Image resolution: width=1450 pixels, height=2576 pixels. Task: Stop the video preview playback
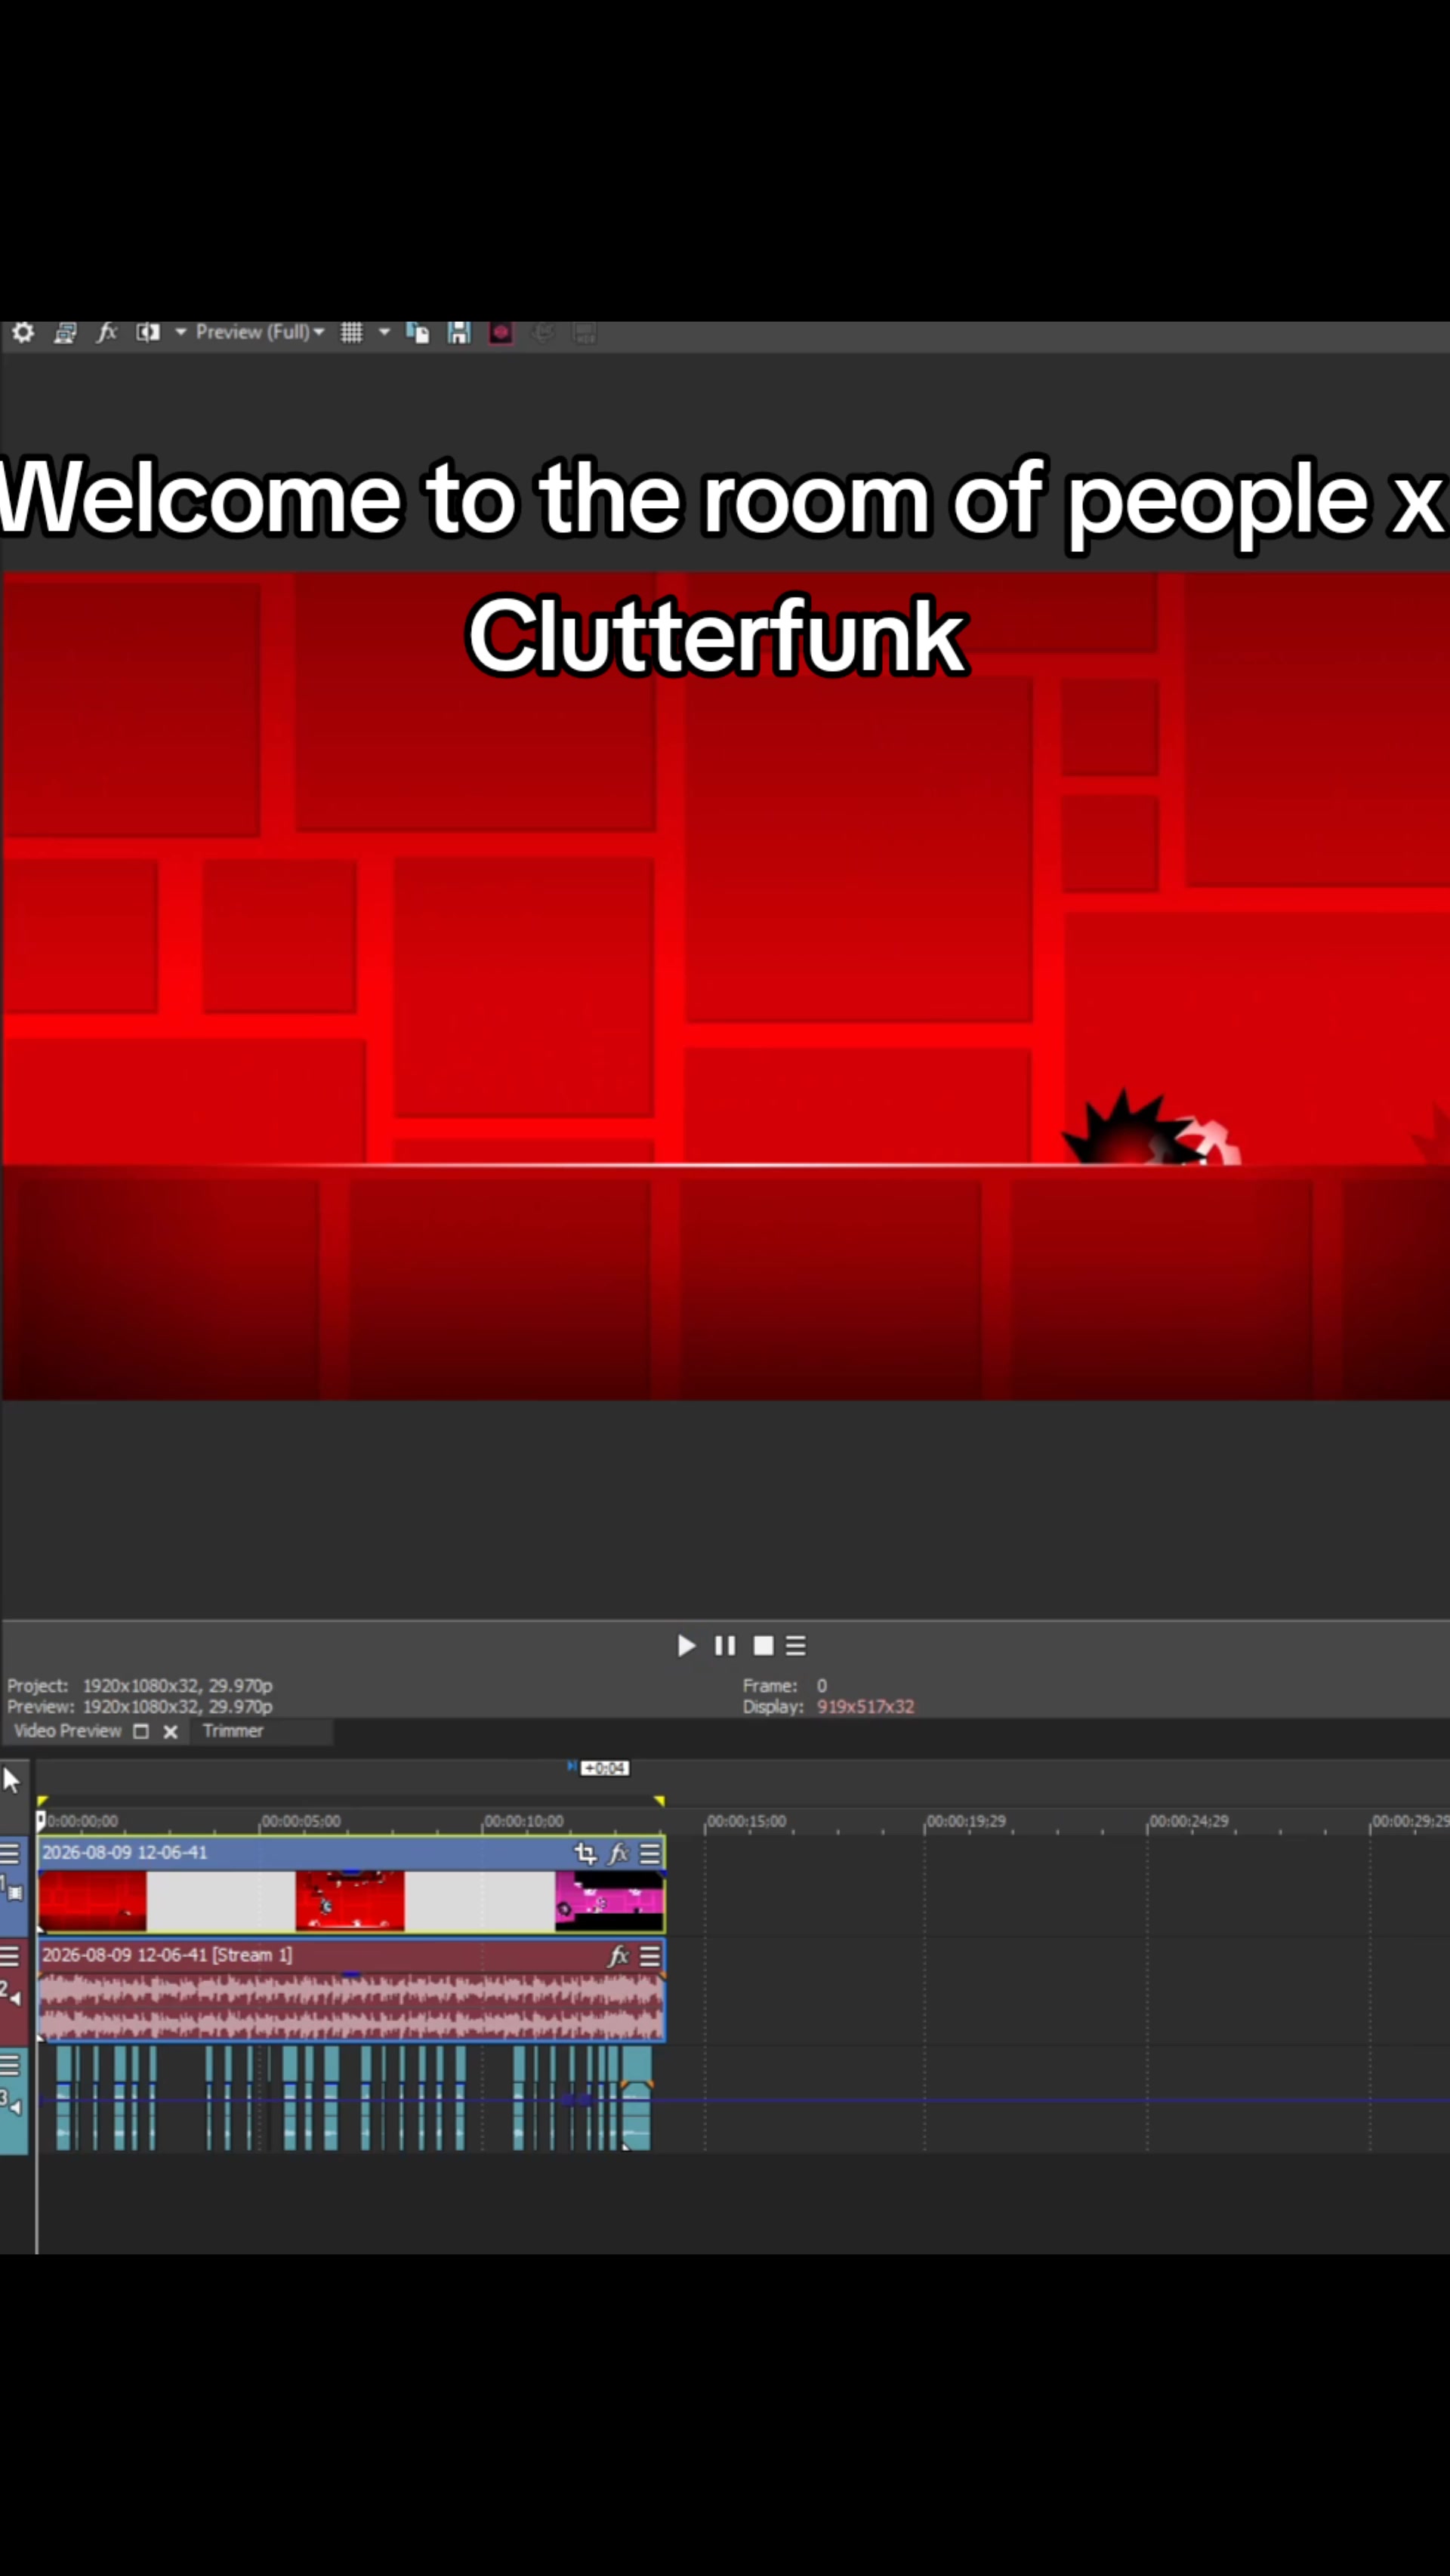pos(763,1646)
